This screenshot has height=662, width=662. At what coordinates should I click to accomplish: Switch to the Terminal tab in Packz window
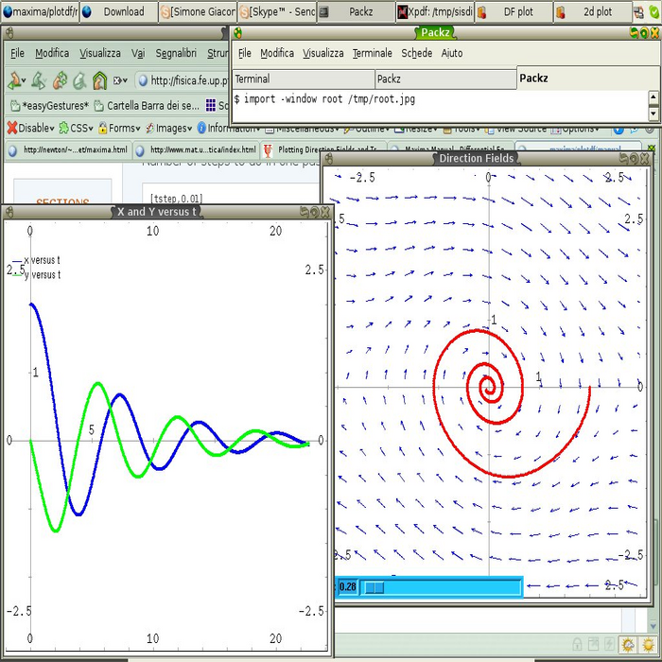coord(304,78)
